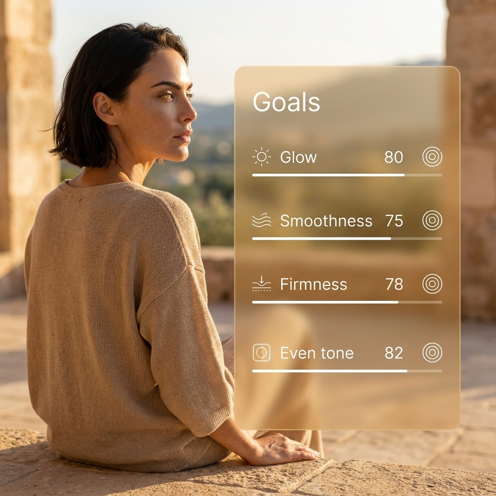Click the Firmness value 78
496x496 pixels.
[394, 284]
